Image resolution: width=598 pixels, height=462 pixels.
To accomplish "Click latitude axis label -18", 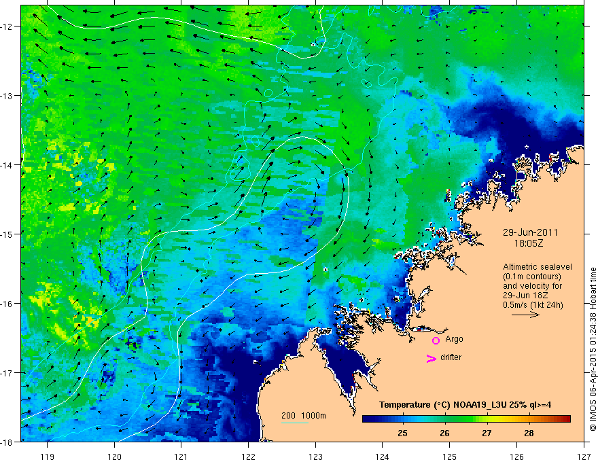I will (7, 442).
